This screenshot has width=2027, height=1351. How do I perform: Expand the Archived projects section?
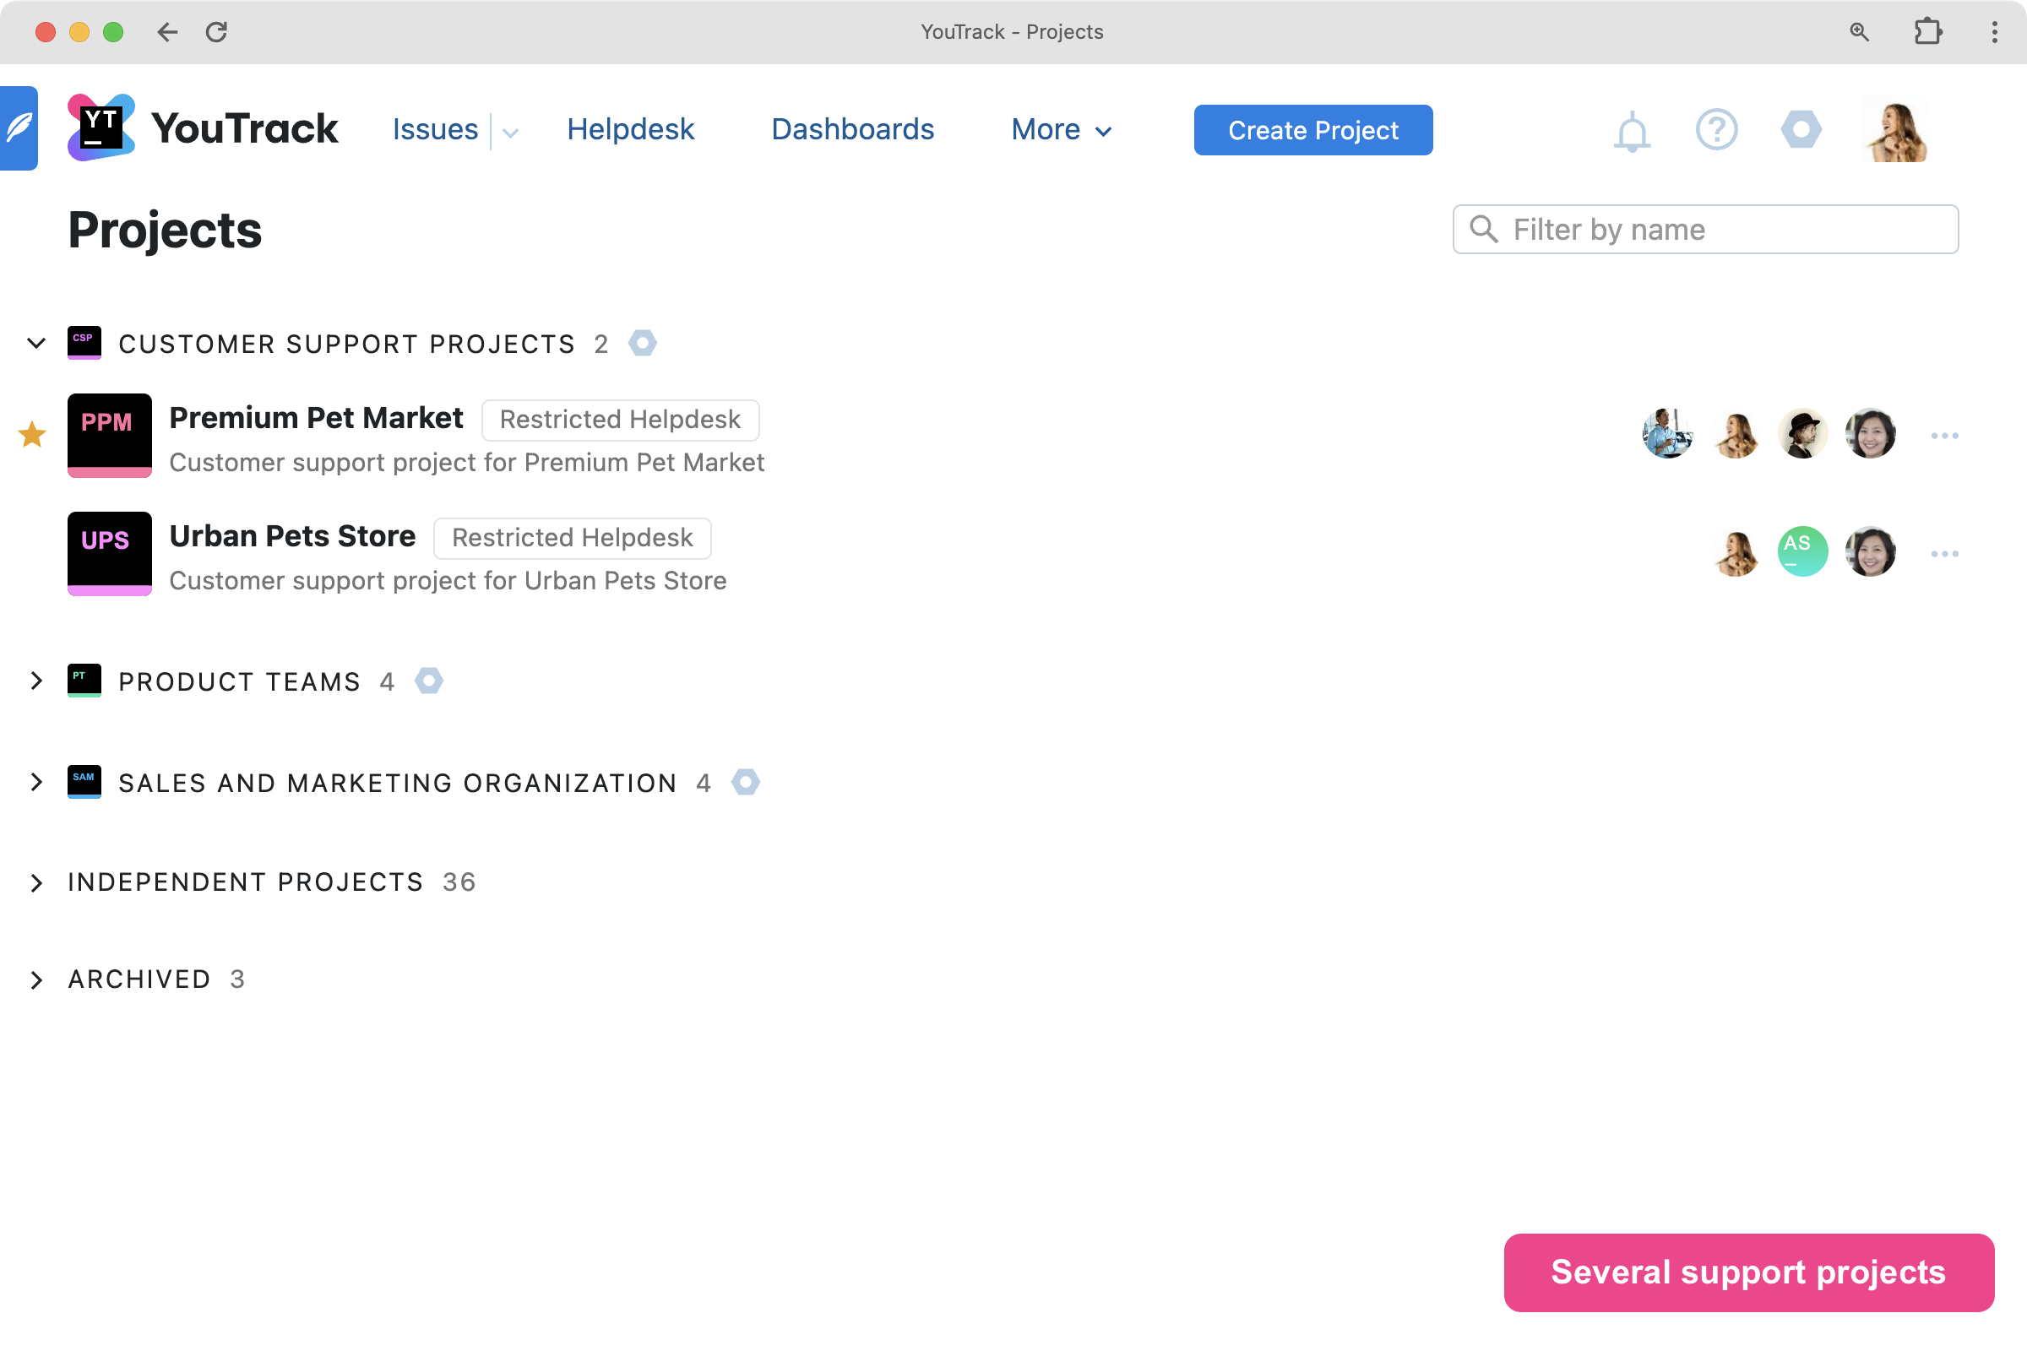click(x=36, y=979)
